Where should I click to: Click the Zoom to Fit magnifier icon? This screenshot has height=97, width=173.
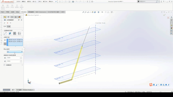(83, 12)
